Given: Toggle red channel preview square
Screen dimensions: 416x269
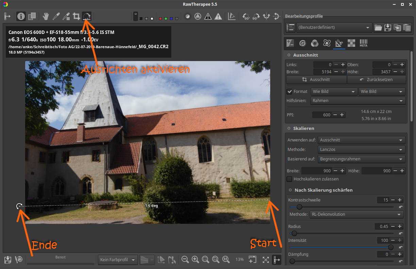Looking at the screenshot, I should (160, 19).
